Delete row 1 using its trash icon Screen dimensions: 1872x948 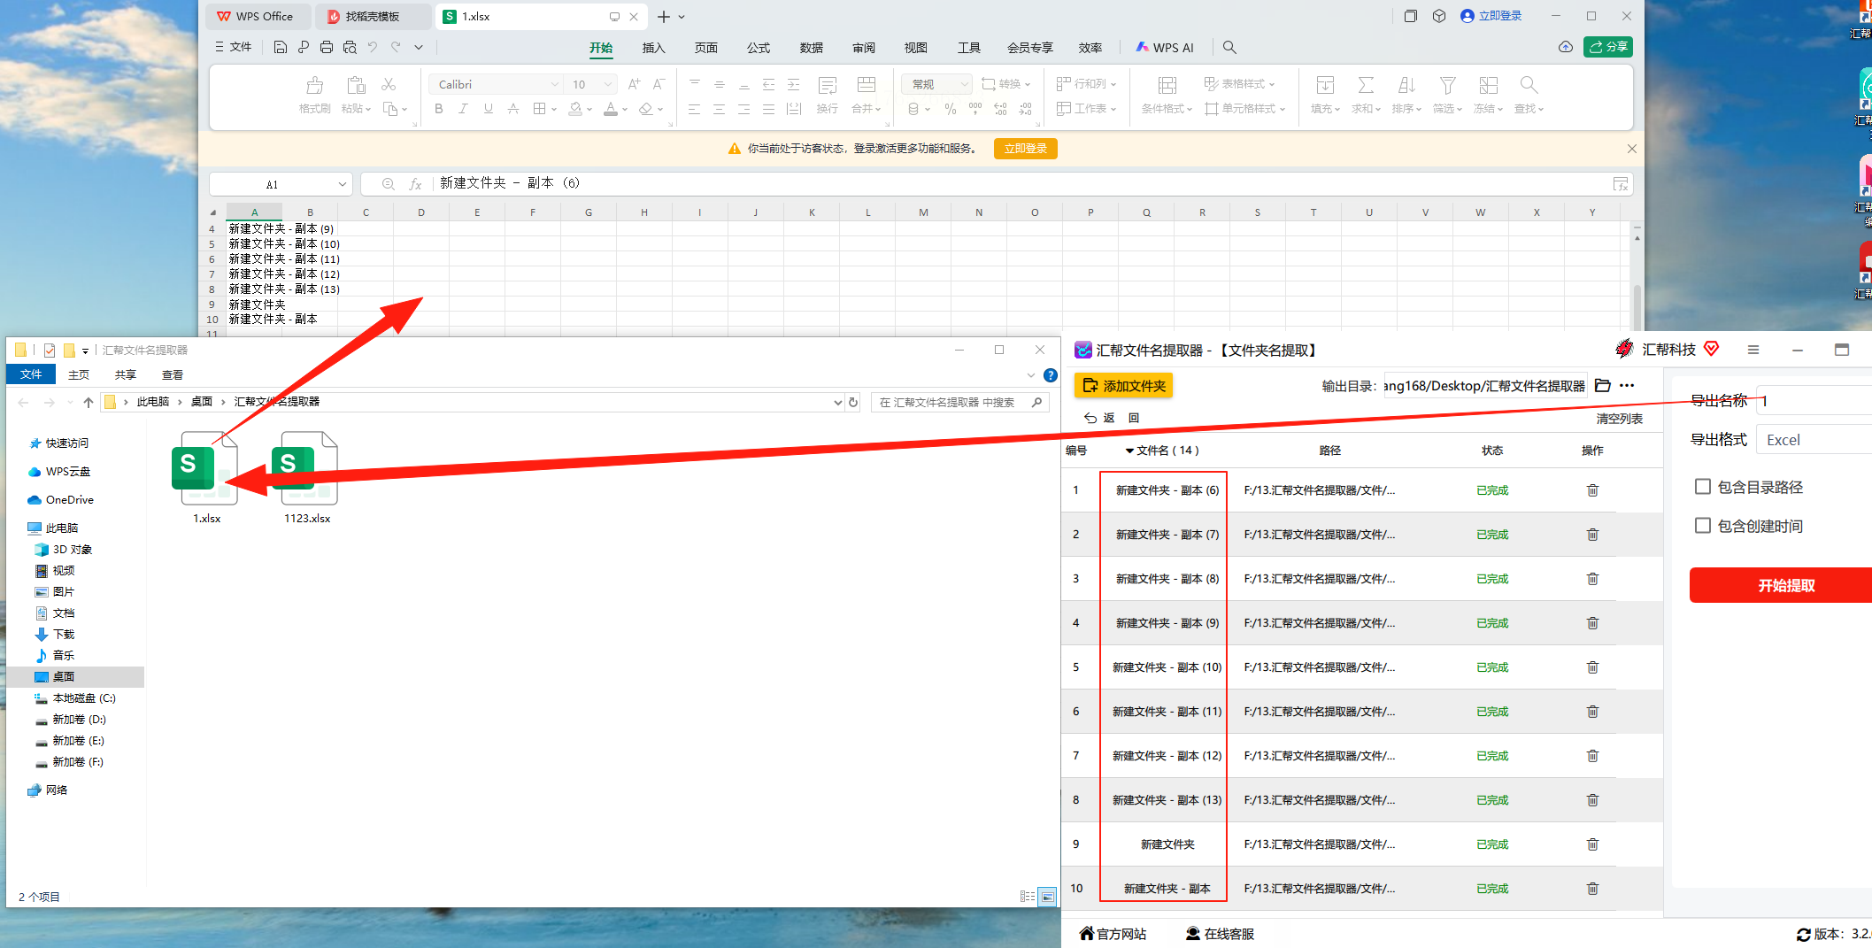pyautogui.click(x=1592, y=490)
